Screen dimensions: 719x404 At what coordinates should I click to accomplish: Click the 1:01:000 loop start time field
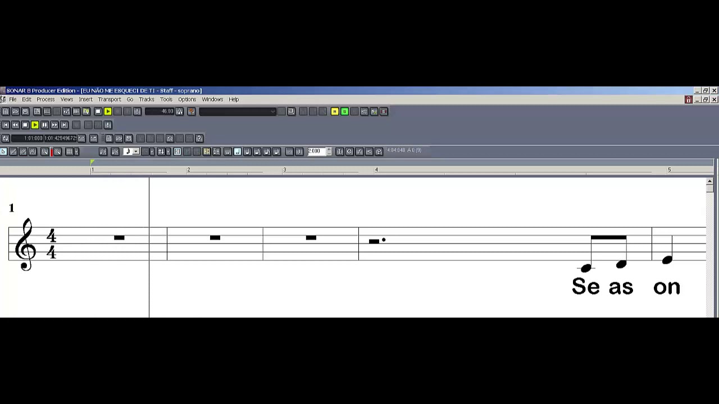pyautogui.click(x=28, y=138)
